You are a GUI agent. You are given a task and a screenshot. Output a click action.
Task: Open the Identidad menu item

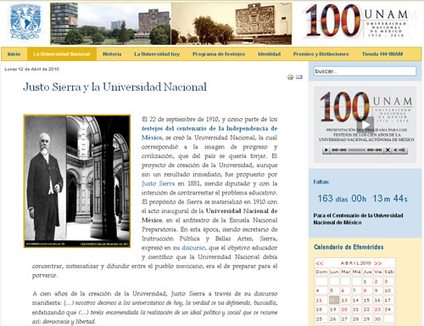[x=269, y=53]
